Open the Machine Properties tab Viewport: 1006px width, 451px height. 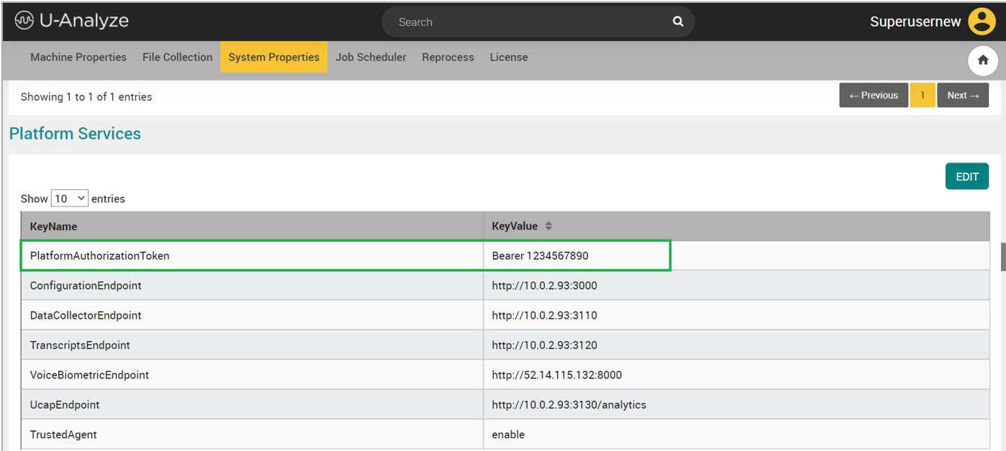(78, 57)
